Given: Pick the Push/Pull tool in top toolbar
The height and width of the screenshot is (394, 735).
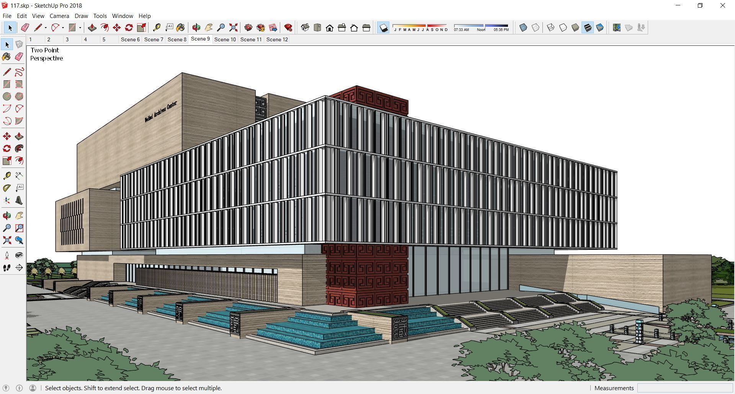Looking at the screenshot, I should pos(92,28).
